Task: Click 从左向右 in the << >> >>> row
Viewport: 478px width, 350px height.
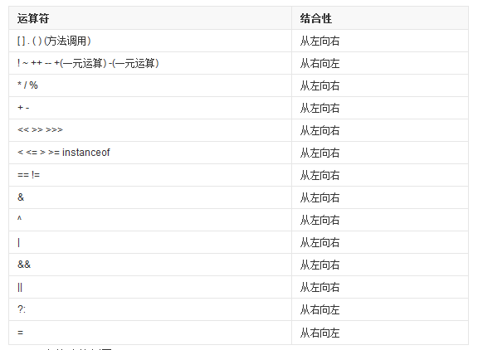Action: pyautogui.click(x=319, y=130)
